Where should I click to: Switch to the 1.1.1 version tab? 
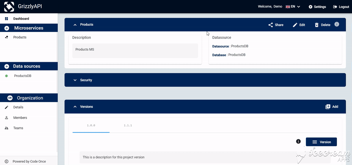(x=128, y=125)
